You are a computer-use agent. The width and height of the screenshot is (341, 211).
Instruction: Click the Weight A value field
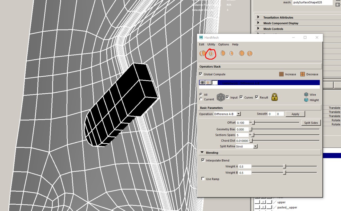245,167
